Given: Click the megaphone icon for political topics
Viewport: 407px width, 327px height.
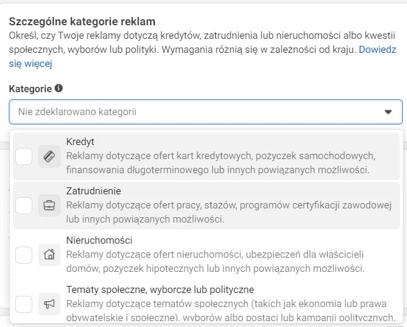Looking at the screenshot, I should 49,304.
